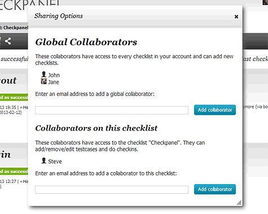Click the 'add/remove/edit testcases' description text

pyautogui.click(x=120, y=146)
